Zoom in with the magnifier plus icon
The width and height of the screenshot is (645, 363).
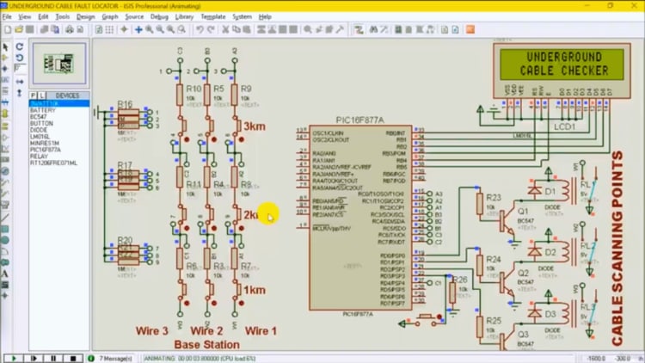(150, 29)
